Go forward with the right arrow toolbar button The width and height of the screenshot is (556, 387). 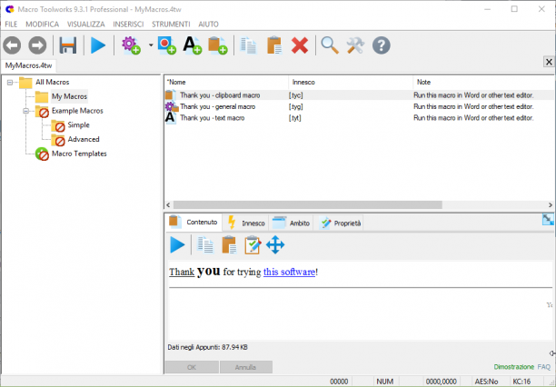coord(37,45)
